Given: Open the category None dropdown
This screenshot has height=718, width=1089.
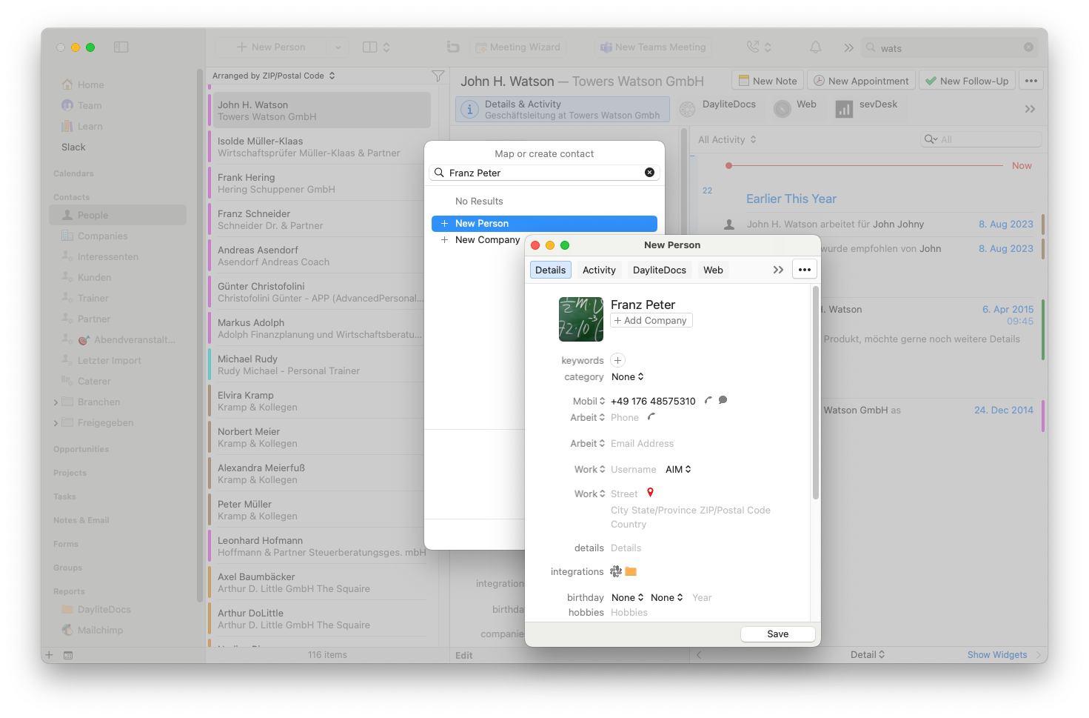Looking at the screenshot, I should click(628, 377).
